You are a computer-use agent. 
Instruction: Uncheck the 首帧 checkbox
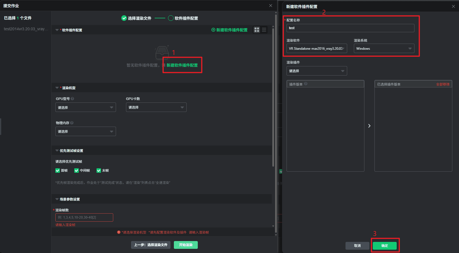[x=58, y=171]
